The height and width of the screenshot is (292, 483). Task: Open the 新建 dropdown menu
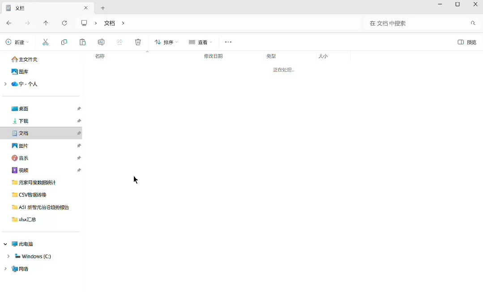[17, 42]
